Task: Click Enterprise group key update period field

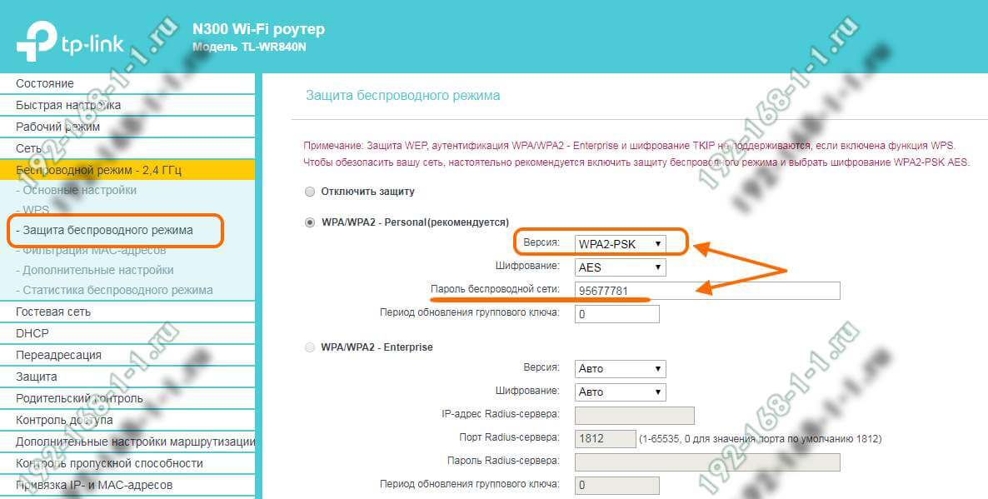Action: (616, 485)
